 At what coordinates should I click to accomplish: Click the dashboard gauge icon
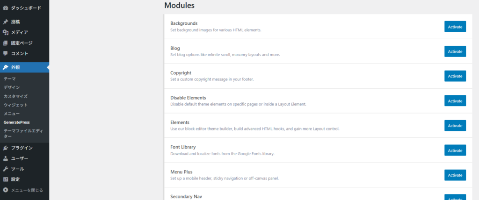tap(6, 8)
